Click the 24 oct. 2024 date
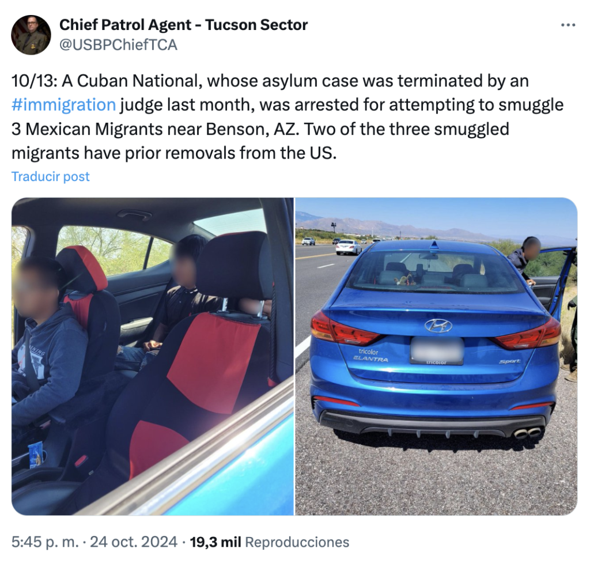This screenshot has height=567, width=590. (134, 542)
